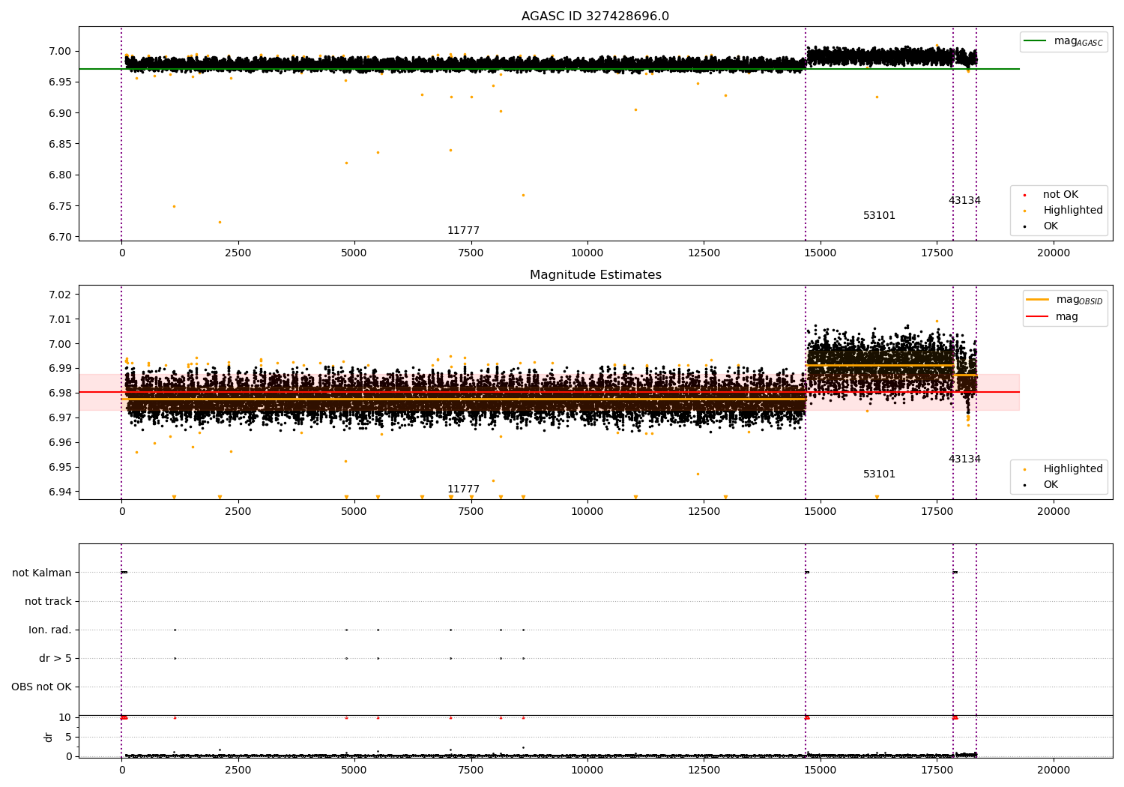Click the 53101 annotation in the top plot

879,216
